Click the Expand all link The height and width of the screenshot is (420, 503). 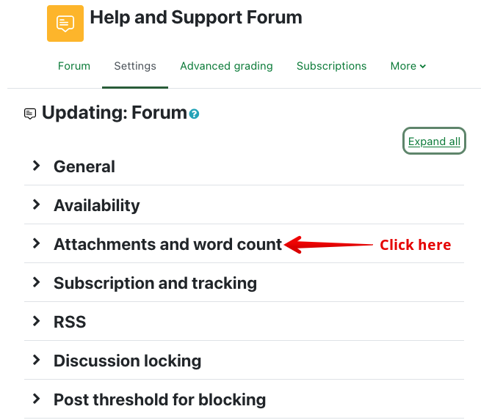coord(434,141)
